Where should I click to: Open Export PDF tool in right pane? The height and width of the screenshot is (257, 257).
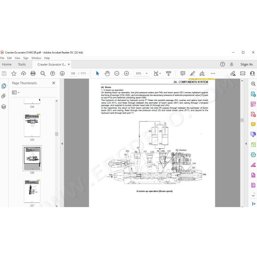pyautogui.click(x=253, y=94)
